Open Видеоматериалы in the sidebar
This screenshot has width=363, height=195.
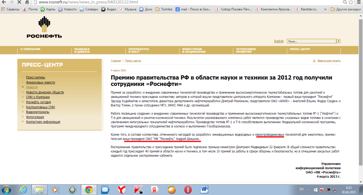pos(38,112)
